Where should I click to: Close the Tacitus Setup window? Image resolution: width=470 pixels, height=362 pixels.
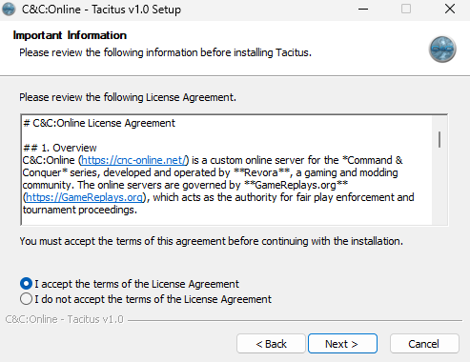450,10
